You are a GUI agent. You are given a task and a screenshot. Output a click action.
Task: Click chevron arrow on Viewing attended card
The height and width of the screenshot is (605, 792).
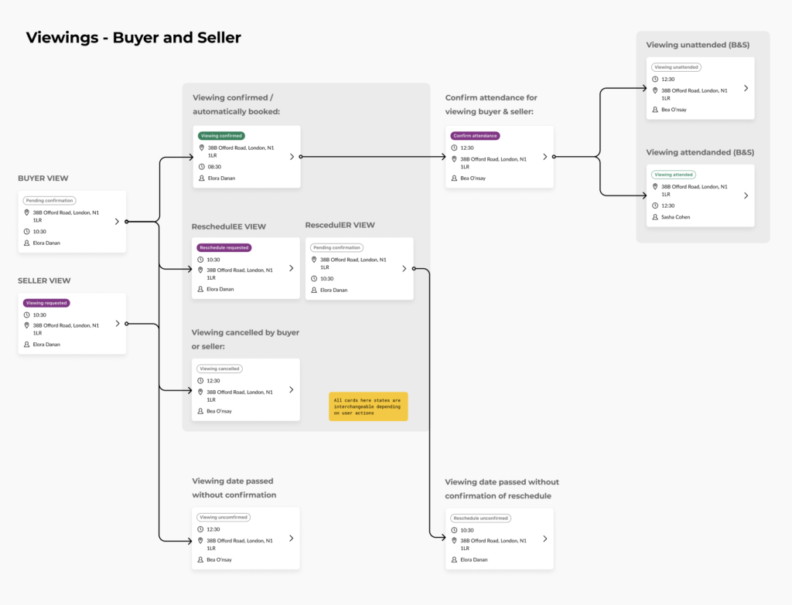pyautogui.click(x=746, y=195)
